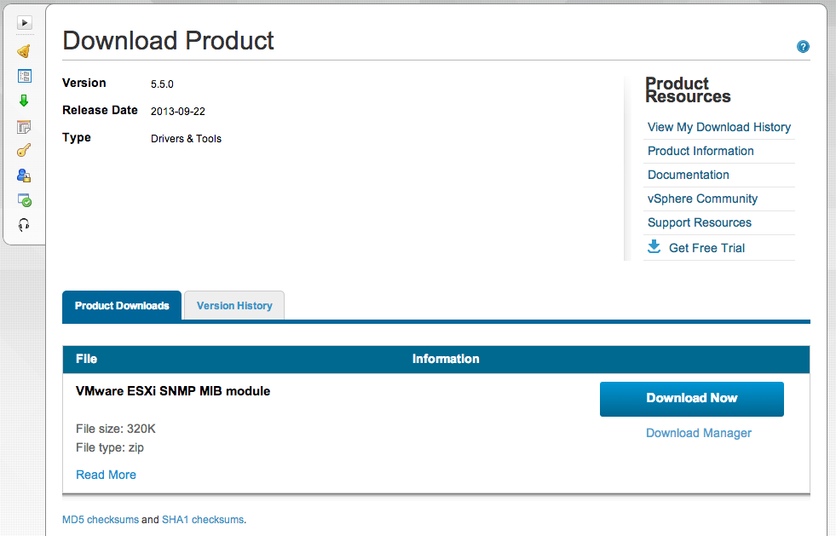
Task: Click the VMware ESXi SNMP MIB module title
Action: tap(173, 391)
